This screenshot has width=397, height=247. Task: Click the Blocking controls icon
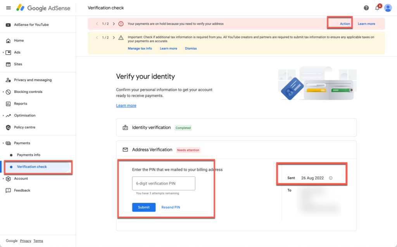(x=9, y=92)
